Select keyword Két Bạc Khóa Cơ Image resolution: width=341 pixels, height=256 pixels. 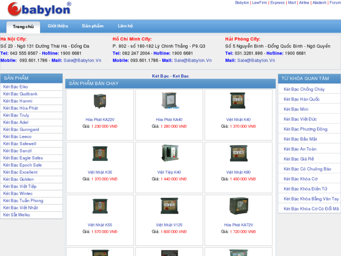(301, 179)
